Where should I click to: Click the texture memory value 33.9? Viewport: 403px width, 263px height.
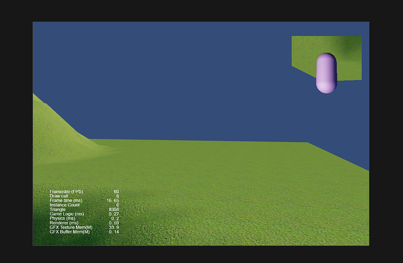point(114,227)
